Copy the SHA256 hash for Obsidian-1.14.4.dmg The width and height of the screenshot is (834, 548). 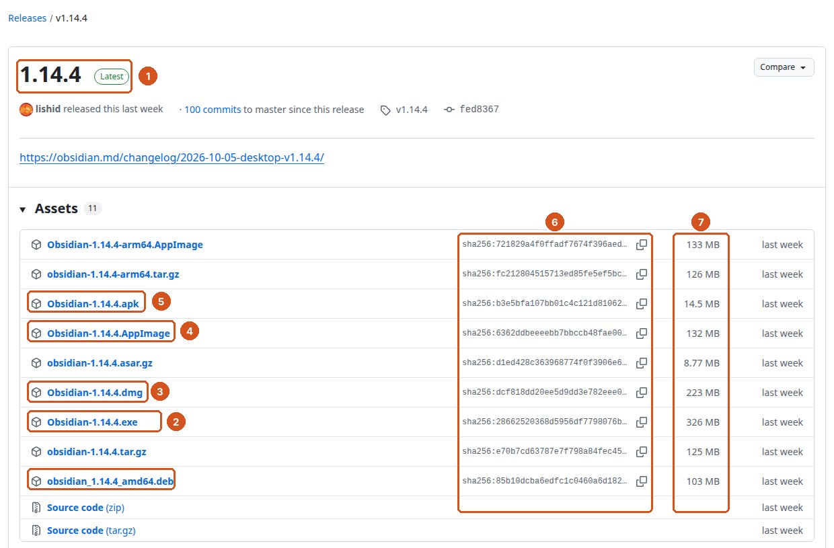642,393
